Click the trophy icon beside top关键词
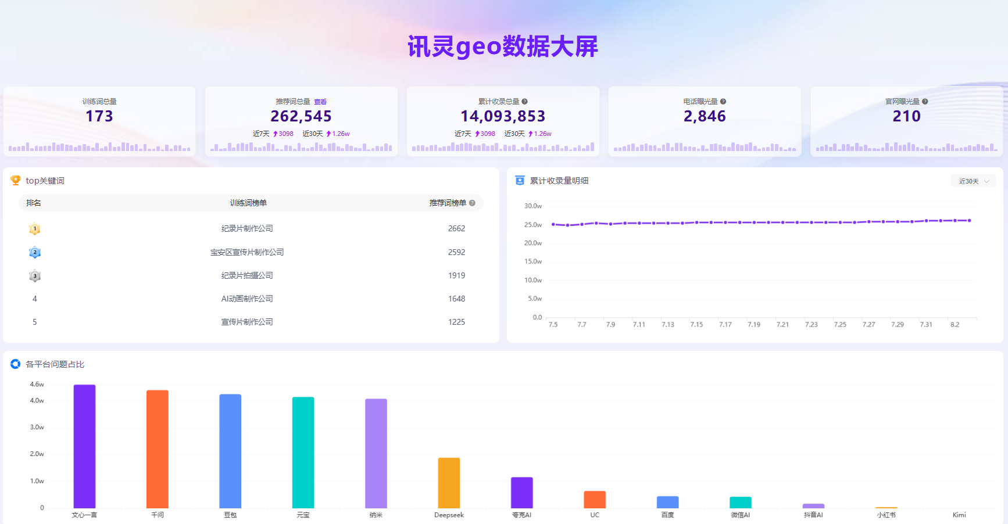Viewport: 1008px width, 524px height. (16, 181)
